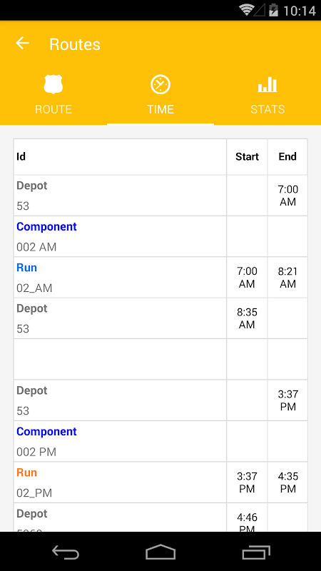Switch to the STATS tab label
This screenshot has width=321, height=571.
coord(267,109)
